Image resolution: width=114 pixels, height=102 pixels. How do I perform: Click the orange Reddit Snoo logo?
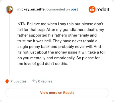point(92,9)
